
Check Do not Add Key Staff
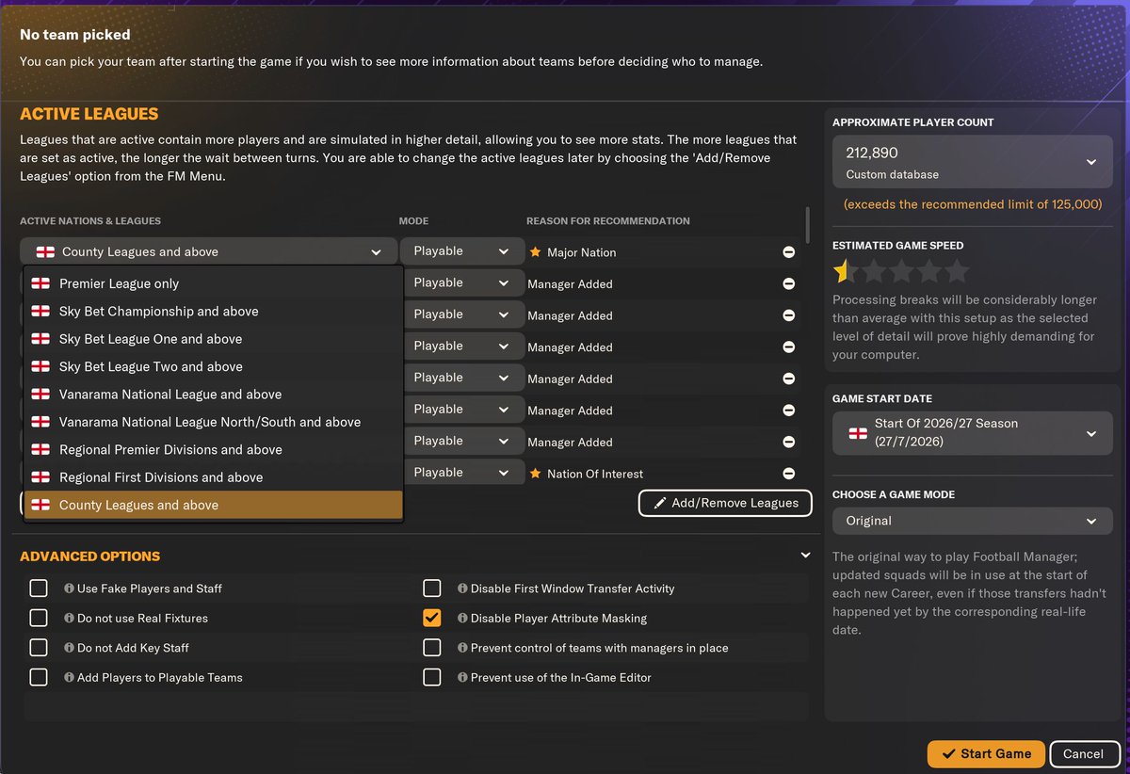(x=39, y=648)
